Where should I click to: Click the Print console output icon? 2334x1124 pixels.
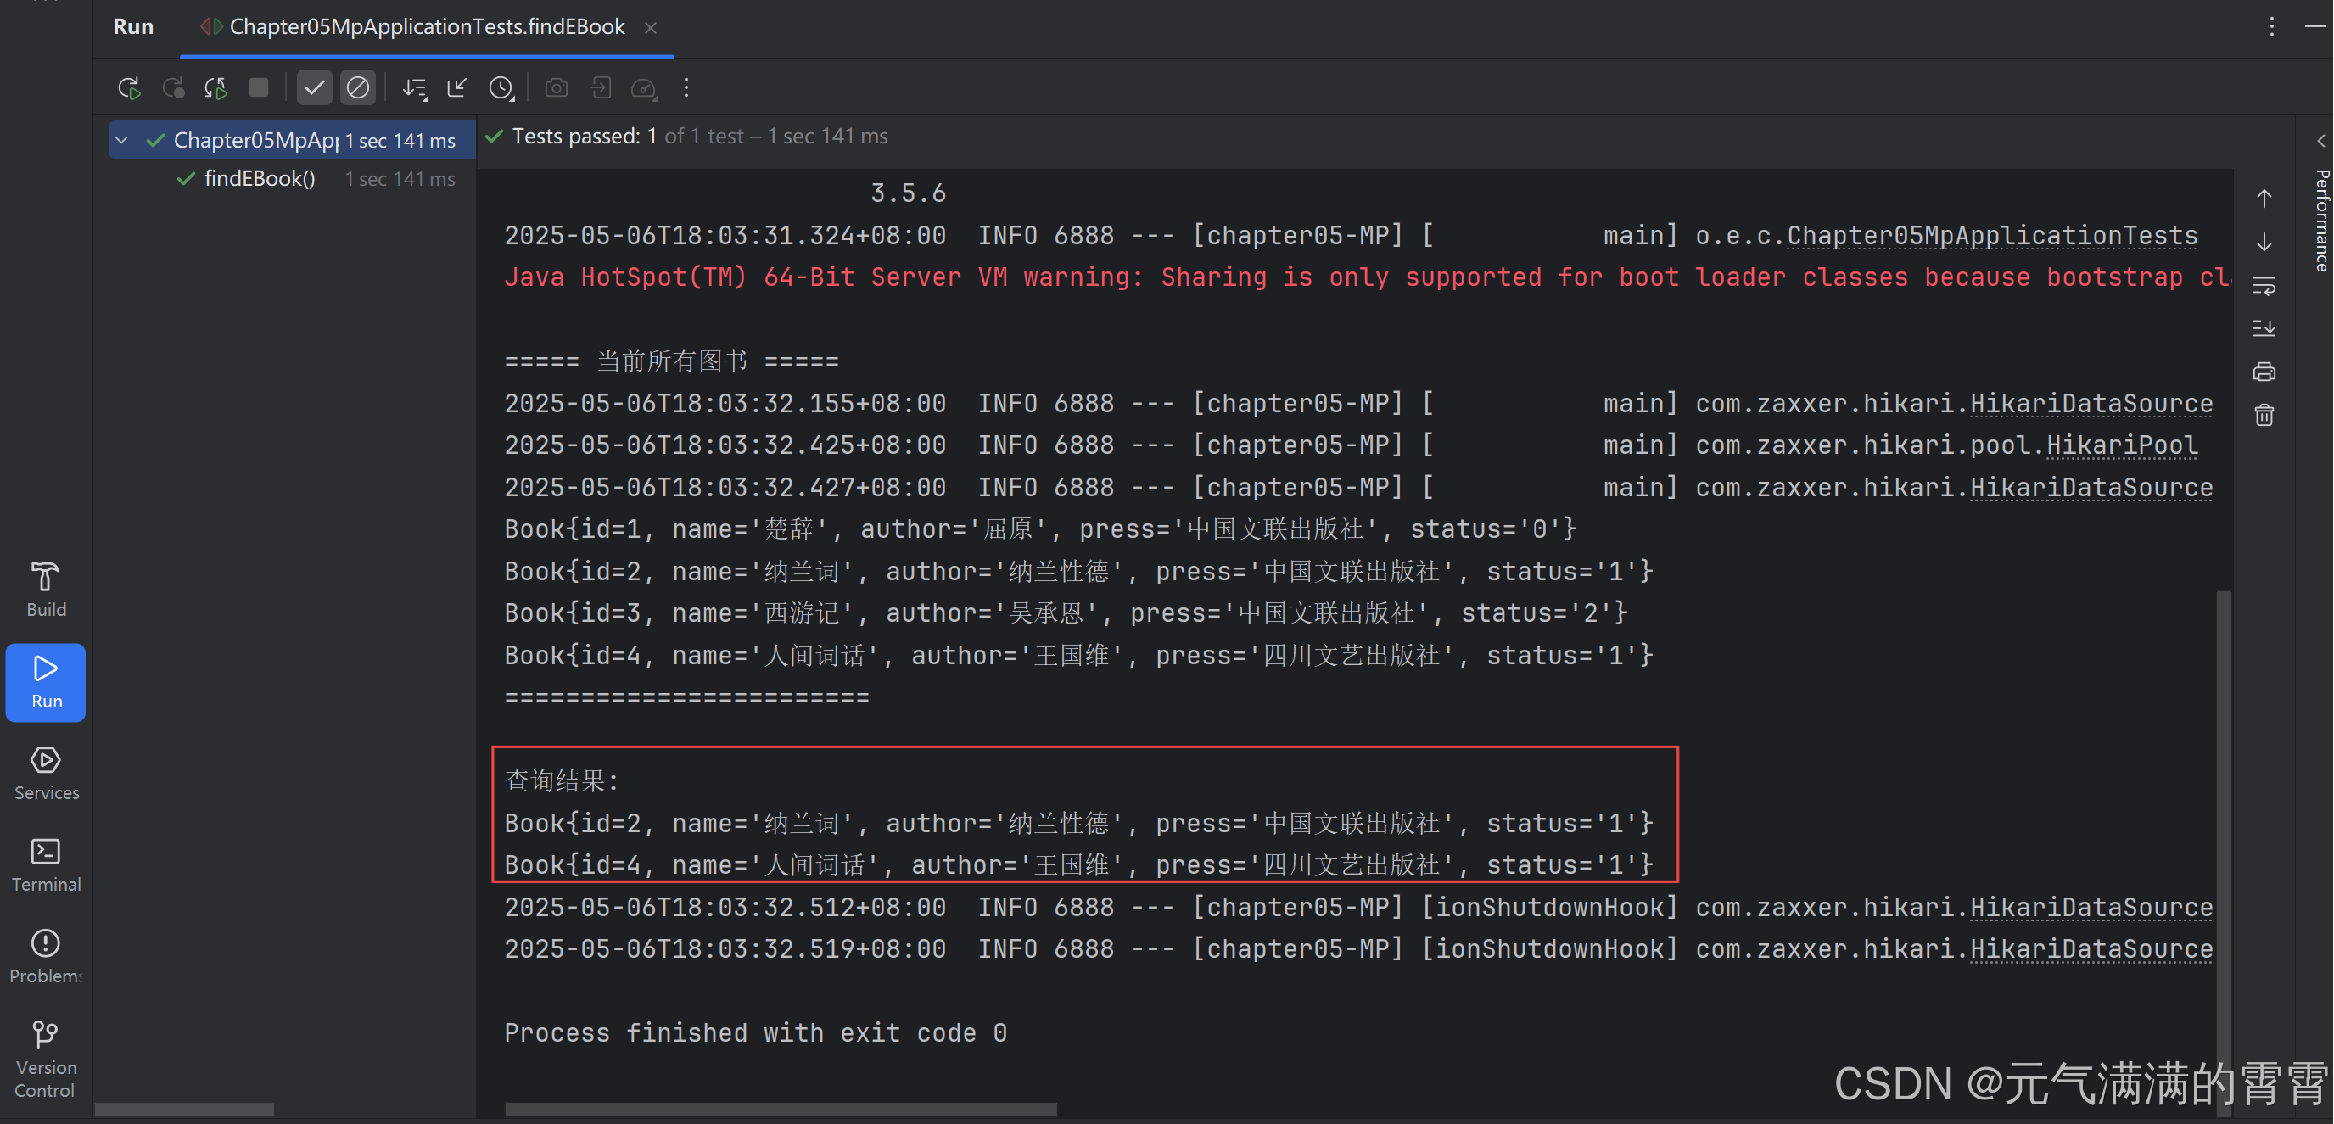[2264, 372]
